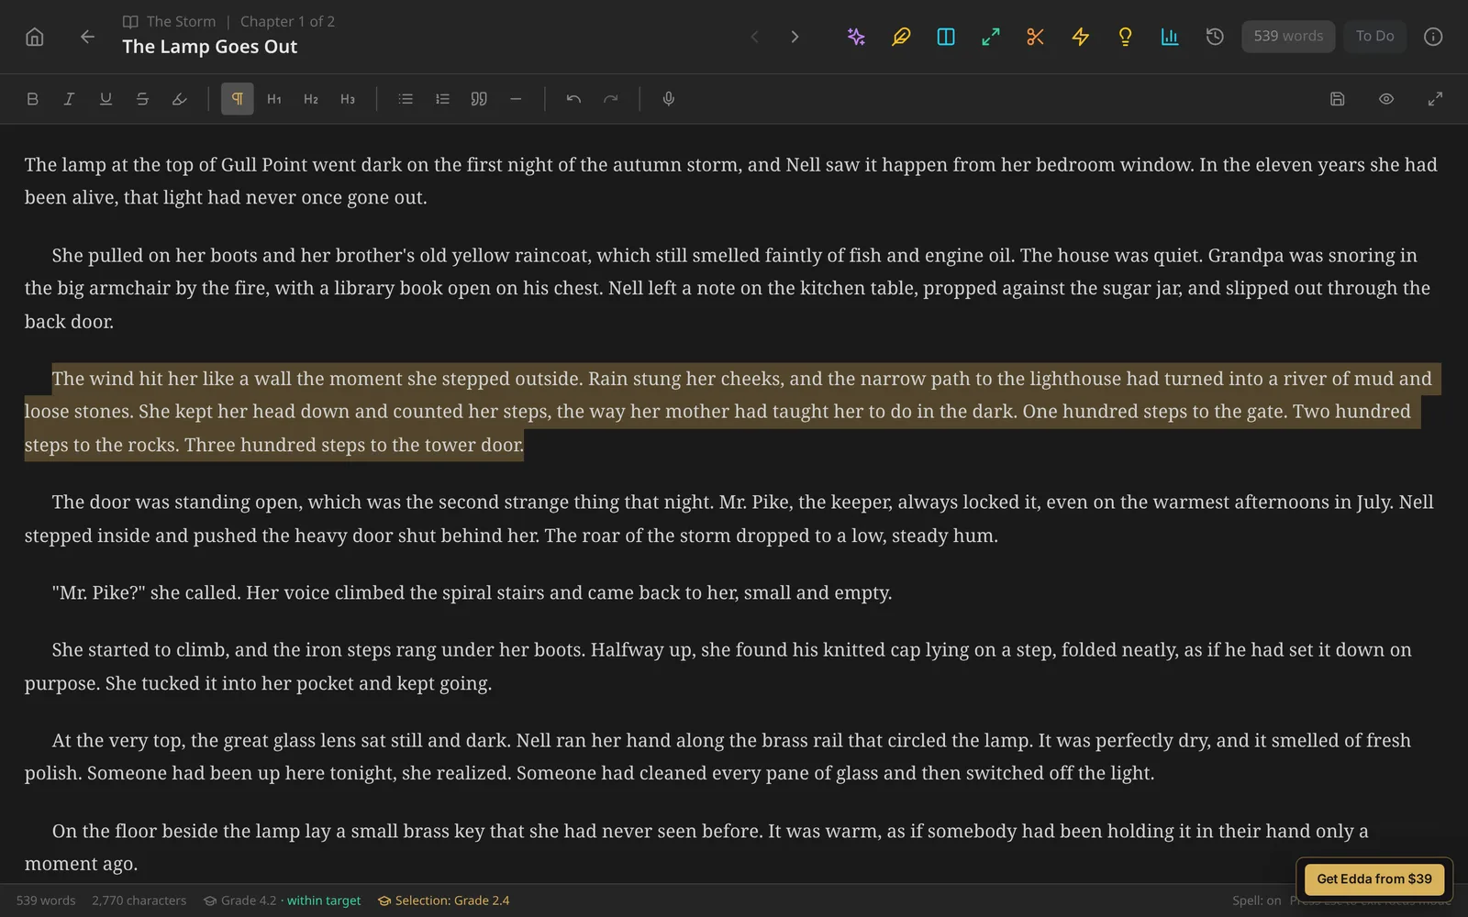The width and height of the screenshot is (1468, 917).
Task: Go to the previous chapter arrow
Action: click(x=754, y=37)
